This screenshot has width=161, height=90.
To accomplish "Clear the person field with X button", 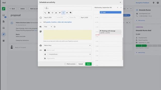I will pos(90,54).
